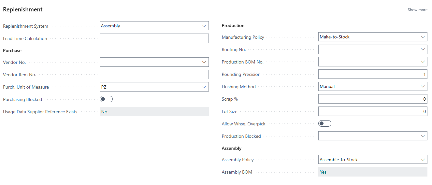The width and height of the screenshot is (432, 185).
Task: Open the Production Blocked dropdown
Action: pos(372,136)
